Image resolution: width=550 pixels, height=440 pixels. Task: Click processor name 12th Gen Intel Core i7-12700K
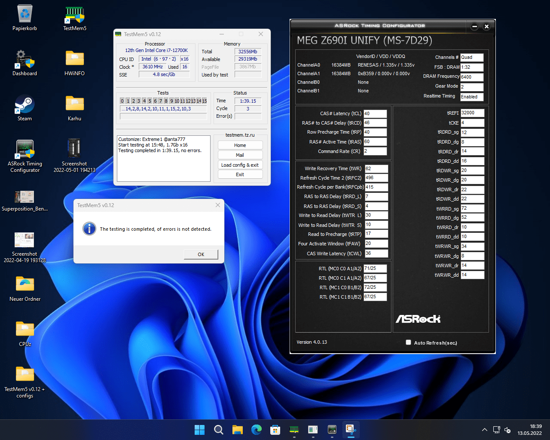click(x=156, y=50)
